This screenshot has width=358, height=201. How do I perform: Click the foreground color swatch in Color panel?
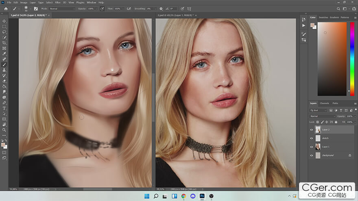[x=312, y=25]
